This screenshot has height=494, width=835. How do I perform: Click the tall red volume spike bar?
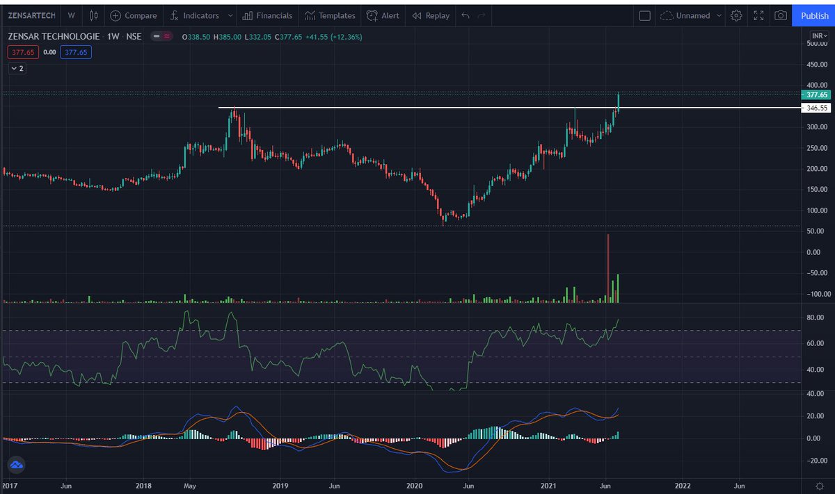point(607,268)
